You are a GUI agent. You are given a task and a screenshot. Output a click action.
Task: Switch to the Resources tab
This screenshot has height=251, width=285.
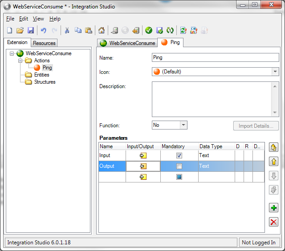coord(45,43)
